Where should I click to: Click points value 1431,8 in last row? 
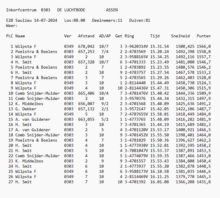point(204,182)
